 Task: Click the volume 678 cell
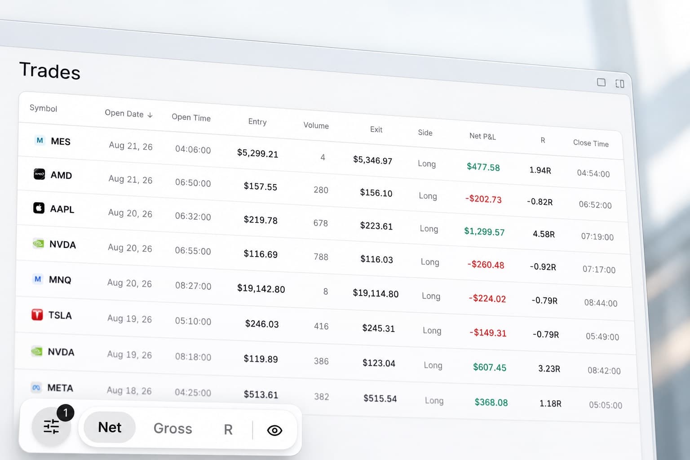pos(321,223)
